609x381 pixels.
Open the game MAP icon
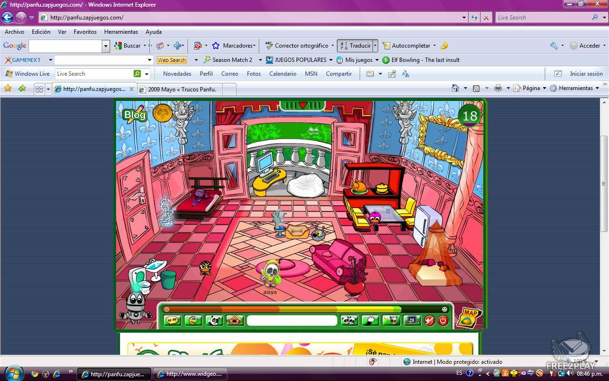click(470, 317)
